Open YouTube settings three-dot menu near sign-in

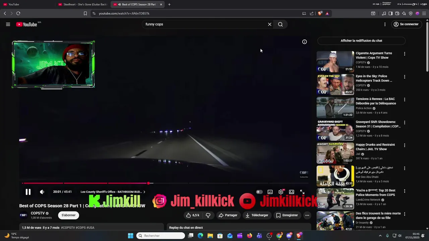(385, 24)
